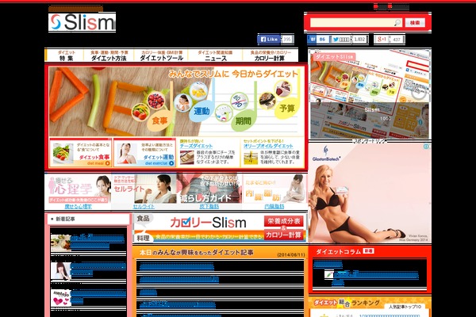The image size is (476, 317).
Task: Click the metajo hearts thumbnail in new articles
Action: (x=61, y=298)
